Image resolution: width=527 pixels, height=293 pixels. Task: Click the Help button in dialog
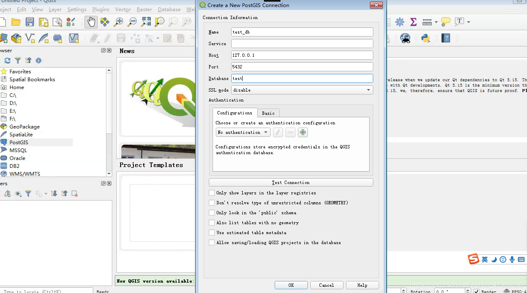[362, 285]
